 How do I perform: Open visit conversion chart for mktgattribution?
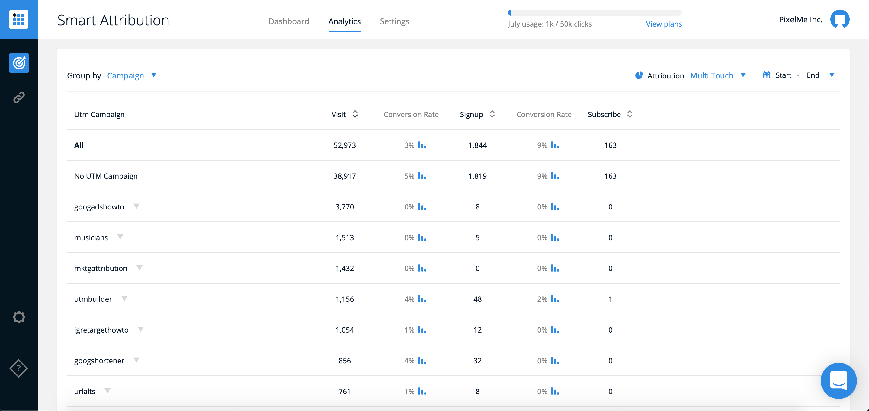point(422,268)
